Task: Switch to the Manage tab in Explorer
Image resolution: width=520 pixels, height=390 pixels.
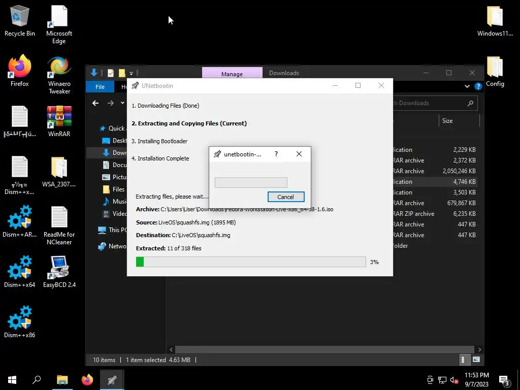Action: point(232,73)
